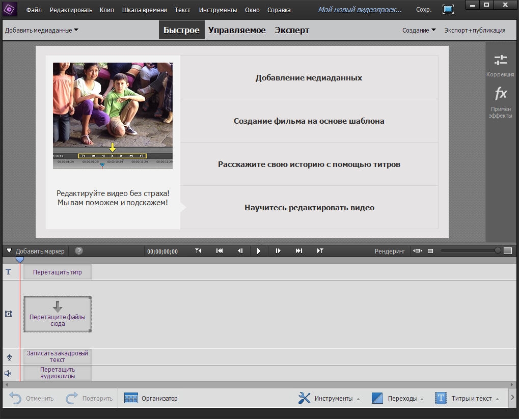Click the fit-to-timeline zoom icon
The width and height of the screenshot is (519, 419).
pos(418,251)
